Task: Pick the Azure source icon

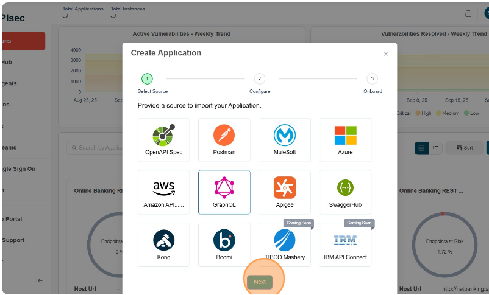Action: 345,140
